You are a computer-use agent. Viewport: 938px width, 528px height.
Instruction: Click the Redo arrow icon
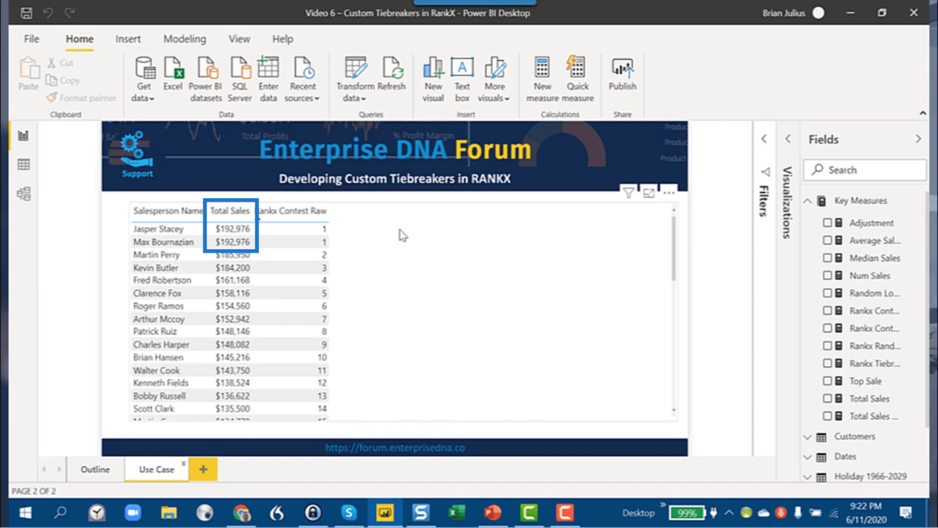(70, 12)
